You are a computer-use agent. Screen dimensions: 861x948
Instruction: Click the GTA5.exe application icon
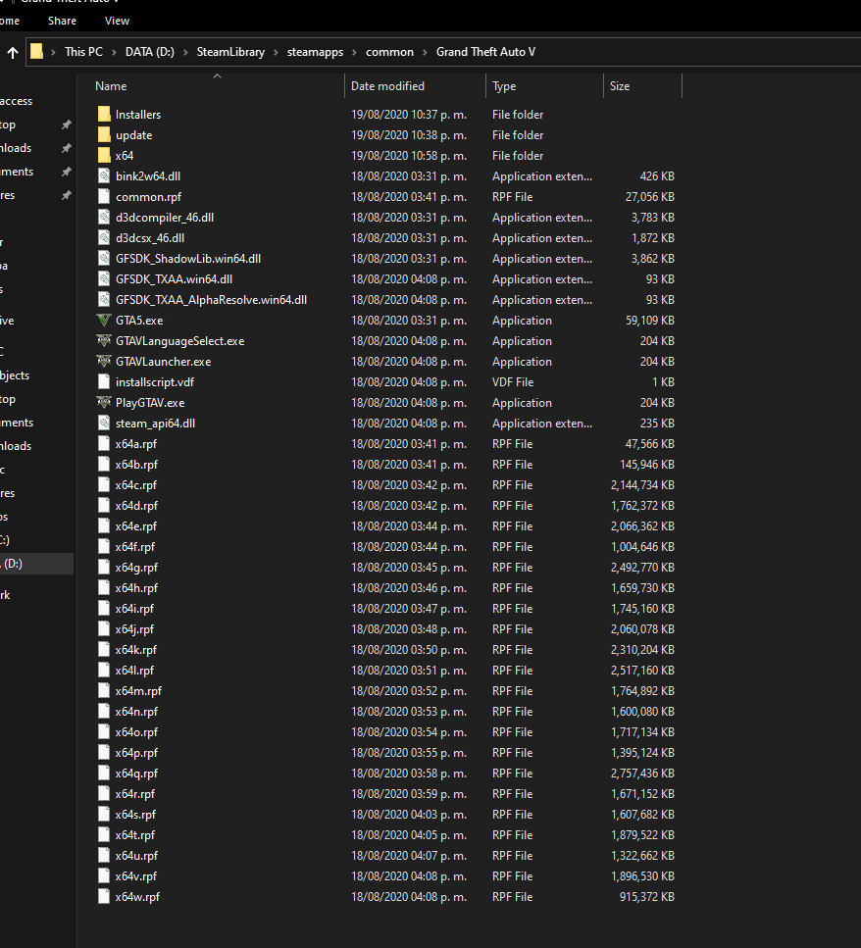[105, 321]
